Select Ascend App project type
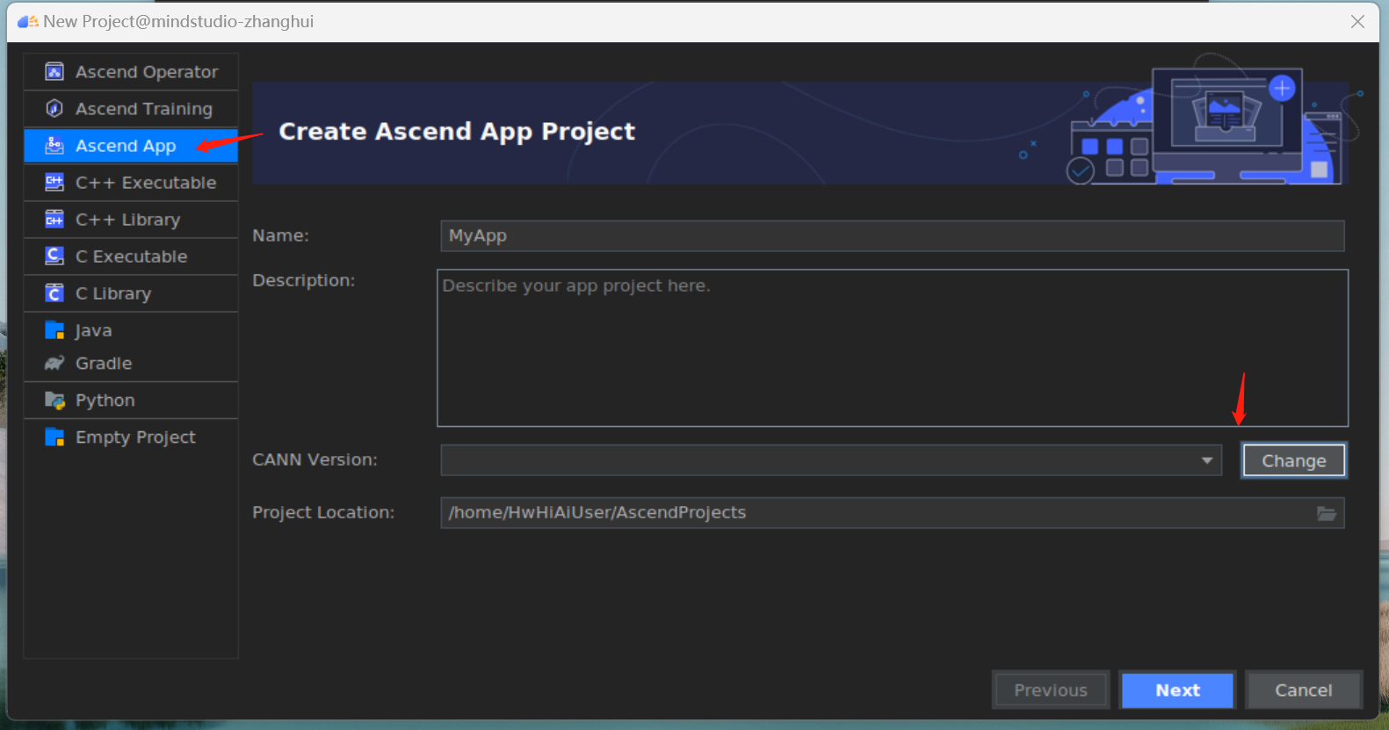 click(x=126, y=146)
